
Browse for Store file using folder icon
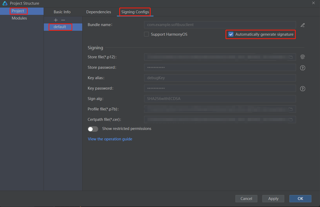pos(291,57)
